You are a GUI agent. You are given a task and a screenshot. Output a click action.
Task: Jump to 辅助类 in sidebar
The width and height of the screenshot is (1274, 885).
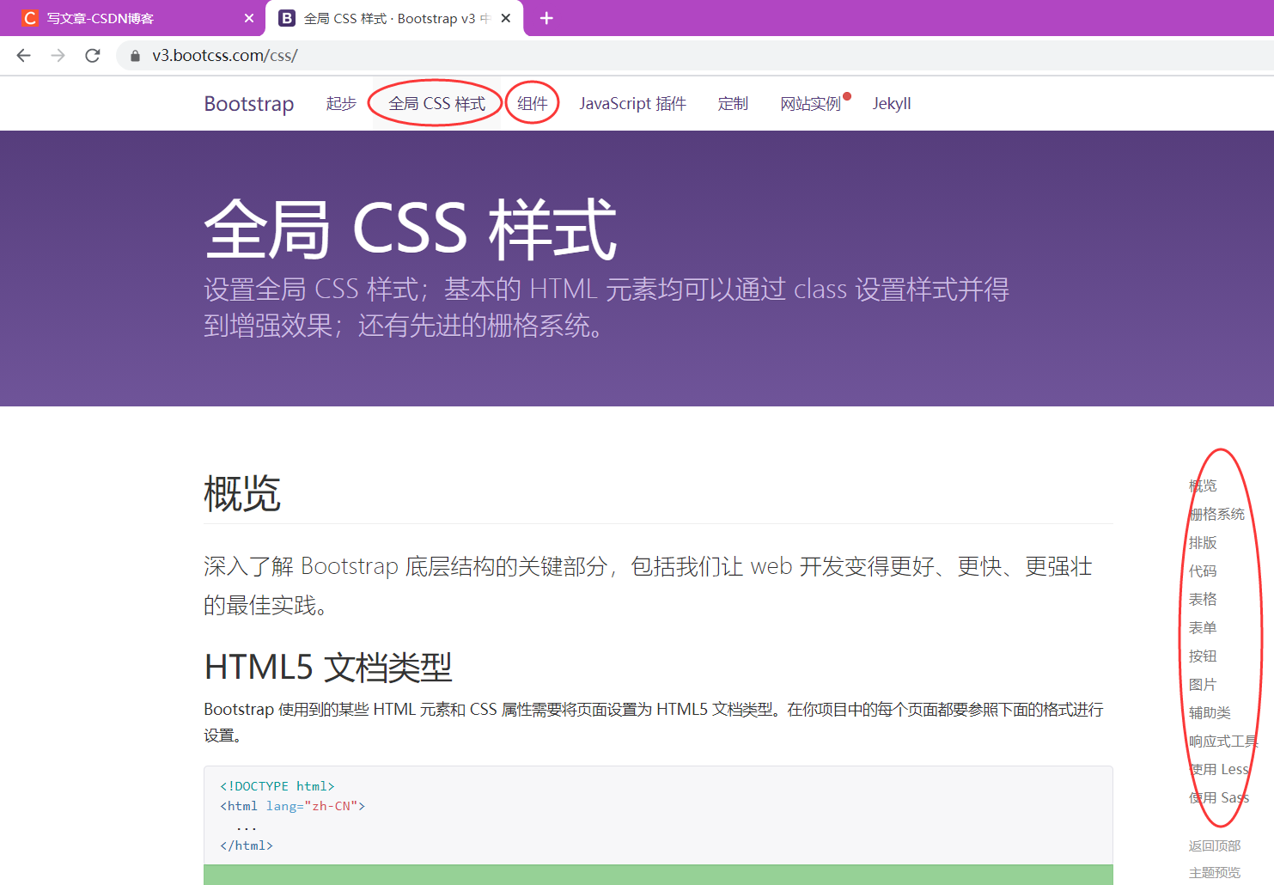[1210, 712]
